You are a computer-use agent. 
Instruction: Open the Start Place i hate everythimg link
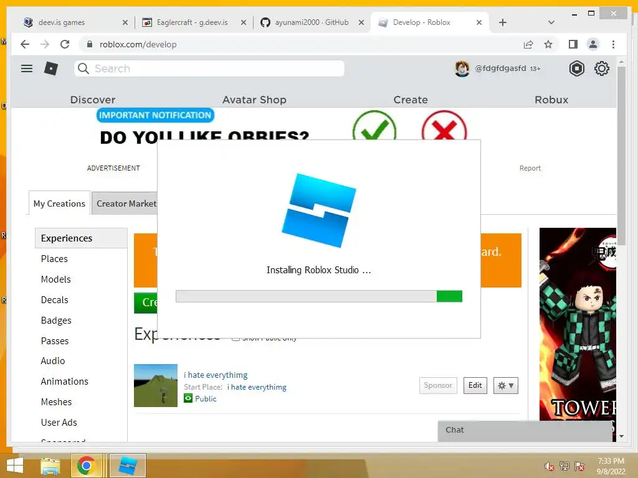pyautogui.click(x=257, y=387)
